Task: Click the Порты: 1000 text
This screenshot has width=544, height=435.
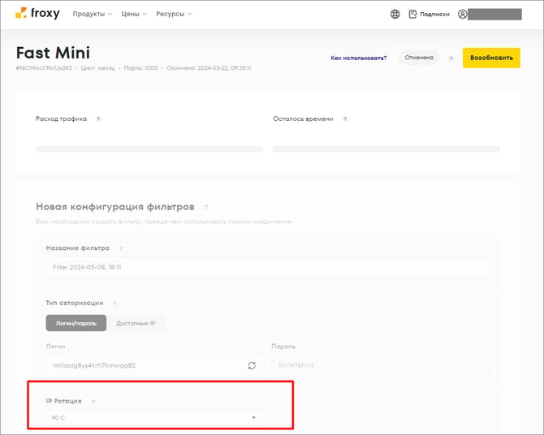Action: pos(140,68)
